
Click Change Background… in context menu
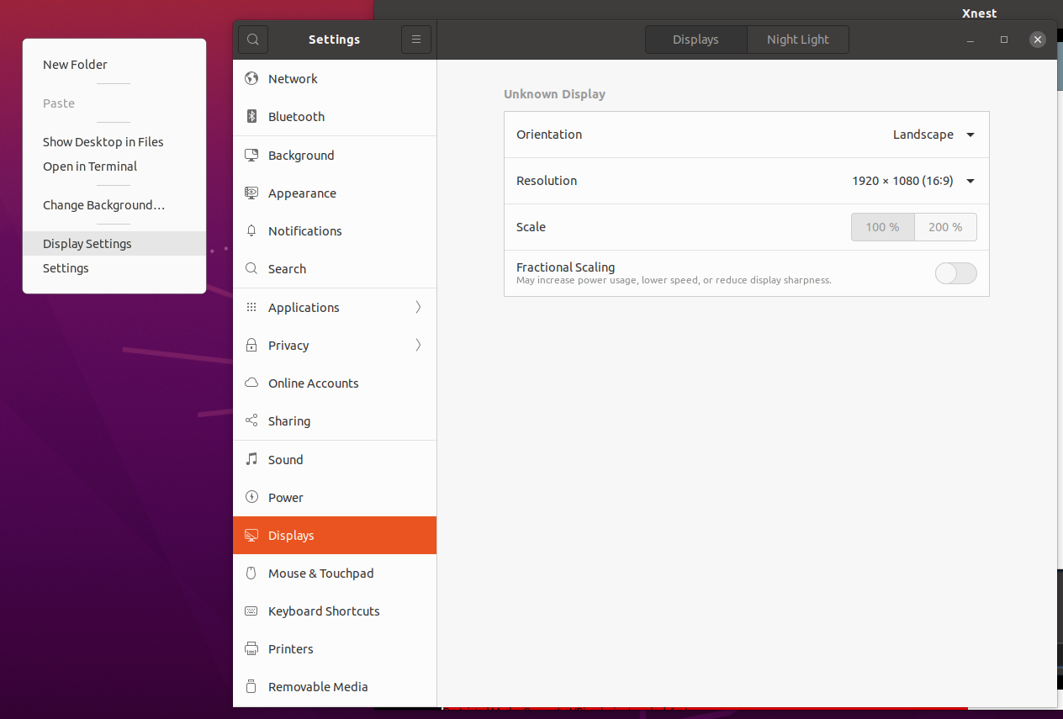(103, 205)
